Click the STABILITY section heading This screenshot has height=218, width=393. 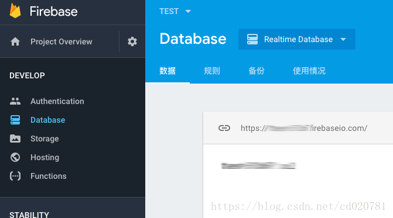pos(29,214)
